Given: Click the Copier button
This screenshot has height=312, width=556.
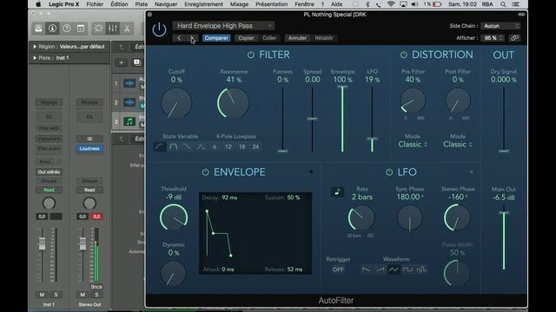Looking at the screenshot, I should [x=246, y=38].
